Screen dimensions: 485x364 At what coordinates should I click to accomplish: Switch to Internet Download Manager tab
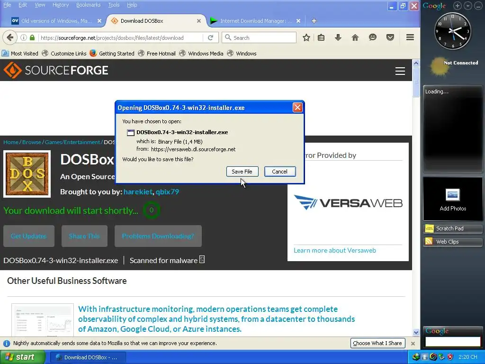[255, 21]
